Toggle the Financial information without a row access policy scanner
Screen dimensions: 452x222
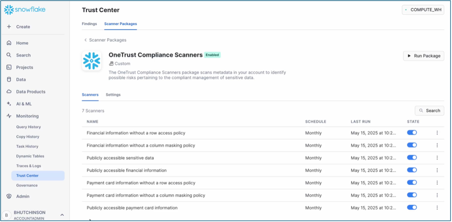412,132
